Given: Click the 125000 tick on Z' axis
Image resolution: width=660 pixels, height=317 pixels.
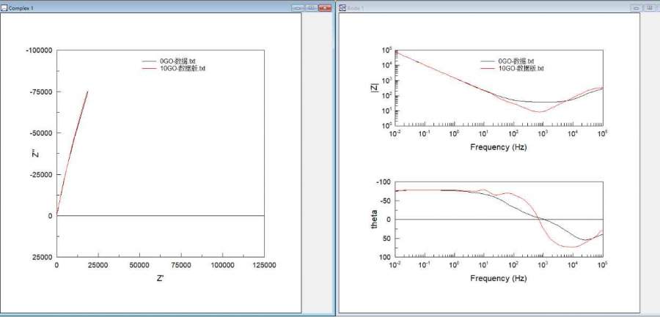Looking at the screenshot, I should (264, 265).
